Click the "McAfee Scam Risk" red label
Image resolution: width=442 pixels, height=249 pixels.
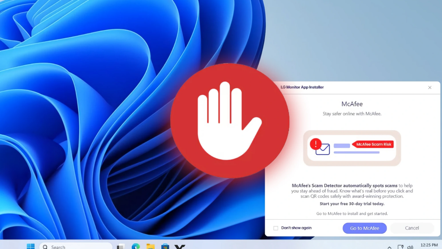(x=373, y=144)
